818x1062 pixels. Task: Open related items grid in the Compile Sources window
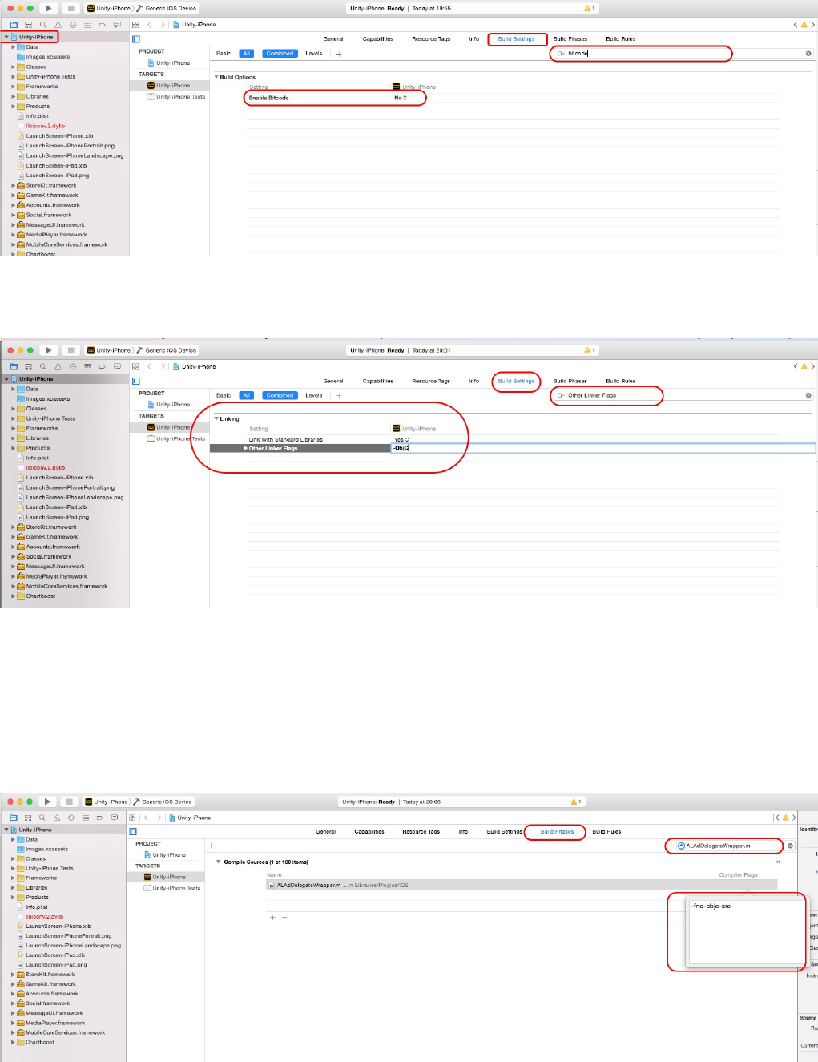pyautogui.click(x=132, y=818)
